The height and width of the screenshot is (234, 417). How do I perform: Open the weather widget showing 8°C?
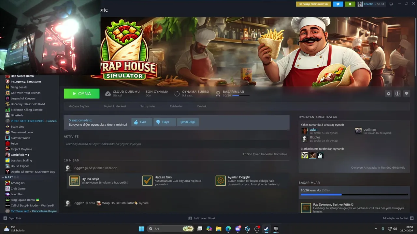coord(14,229)
